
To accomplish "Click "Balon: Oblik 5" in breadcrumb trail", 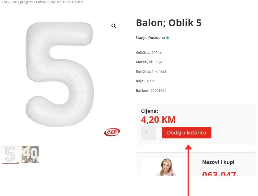I will tap(72, 2).
